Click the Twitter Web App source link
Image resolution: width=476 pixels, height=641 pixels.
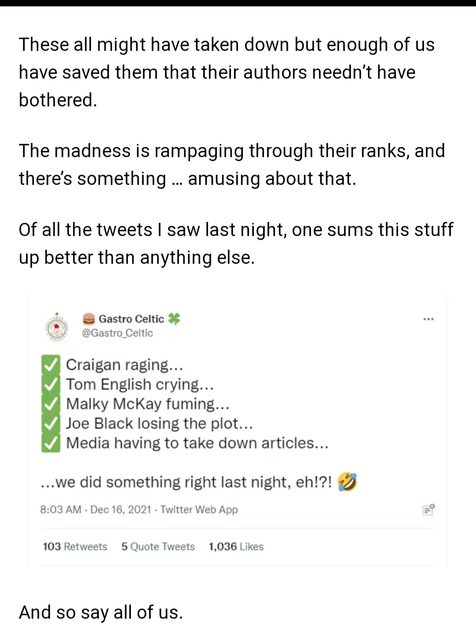click(x=199, y=510)
